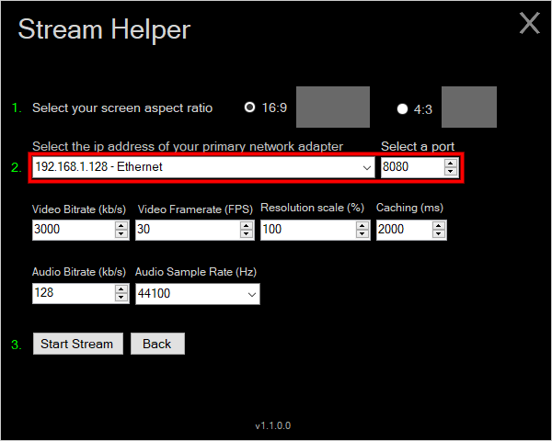Close the Stream Helper window
This screenshot has width=552, height=441.
[x=530, y=23]
